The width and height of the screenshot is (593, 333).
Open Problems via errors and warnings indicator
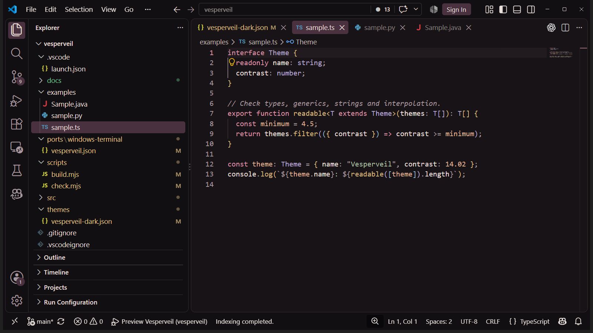point(88,322)
